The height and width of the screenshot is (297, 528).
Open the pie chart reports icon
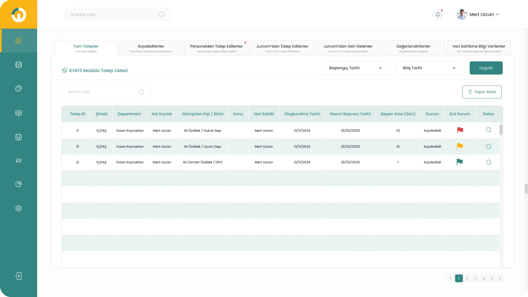click(x=18, y=184)
